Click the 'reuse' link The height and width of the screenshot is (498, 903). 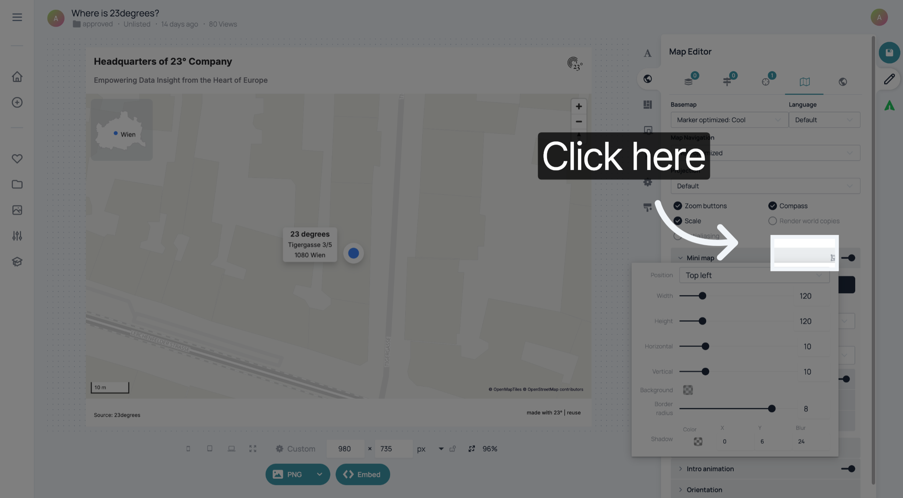574,413
